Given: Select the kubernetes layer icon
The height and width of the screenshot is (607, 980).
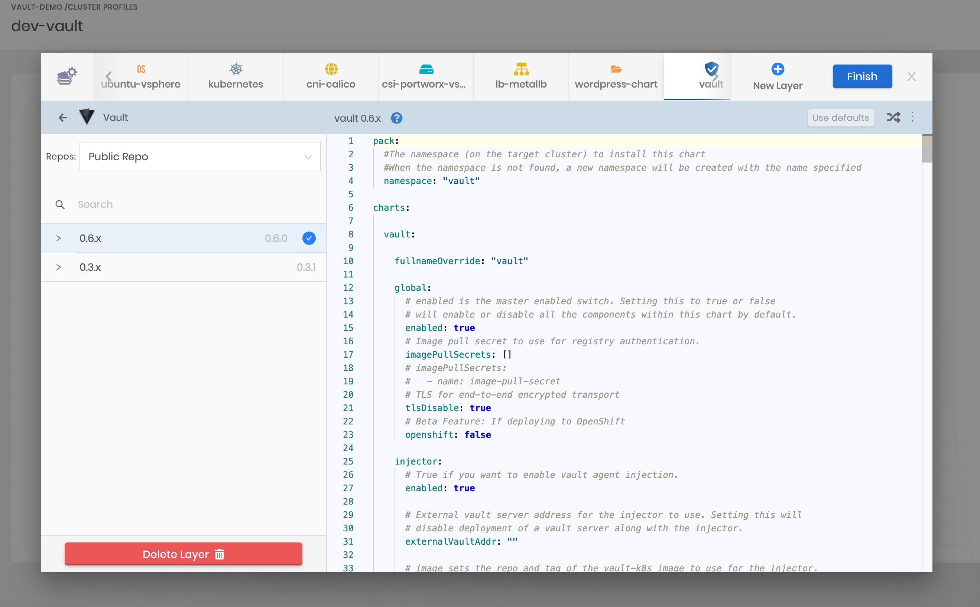Looking at the screenshot, I should [236, 76].
